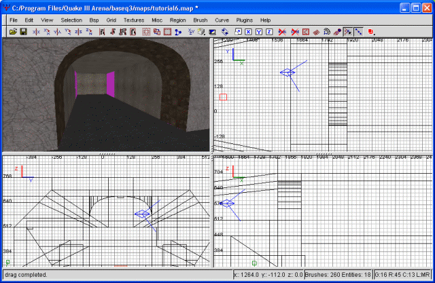Viewport: 435px width, 283px height.
Task: Open the Grid menu
Action: (111, 20)
